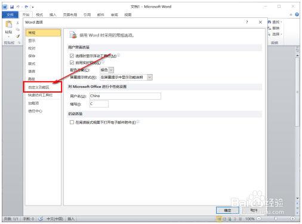This screenshot has width=302, height=224.
Task: Click the 字数: 0 word count indicator
Action: point(29,219)
